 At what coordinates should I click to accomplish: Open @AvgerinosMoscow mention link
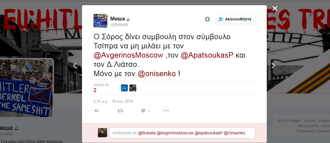[128, 55]
